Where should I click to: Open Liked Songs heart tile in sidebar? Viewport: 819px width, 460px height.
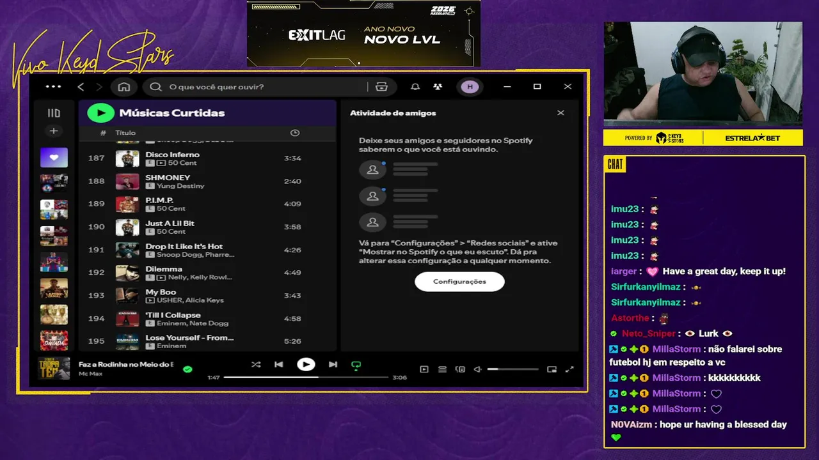point(54,157)
